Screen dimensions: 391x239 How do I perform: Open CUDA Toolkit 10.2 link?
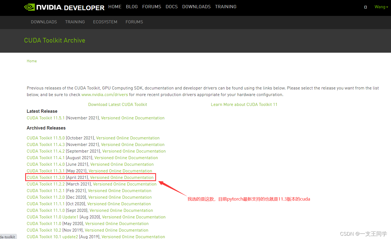click(x=44, y=230)
